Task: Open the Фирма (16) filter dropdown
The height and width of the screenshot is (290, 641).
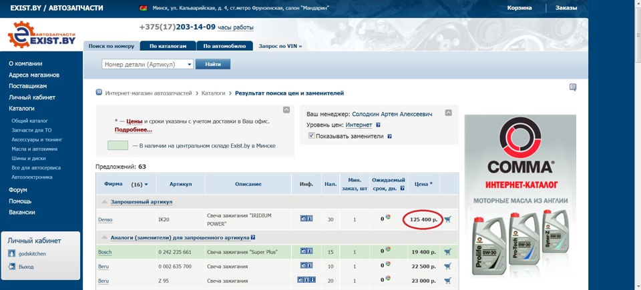Action: click(146, 185)
